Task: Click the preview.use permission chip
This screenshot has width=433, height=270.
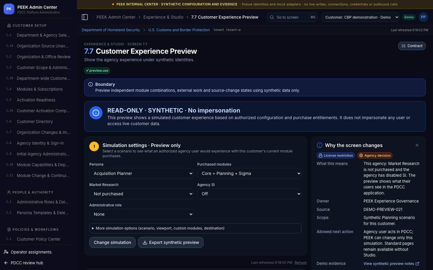Action: 97,70
